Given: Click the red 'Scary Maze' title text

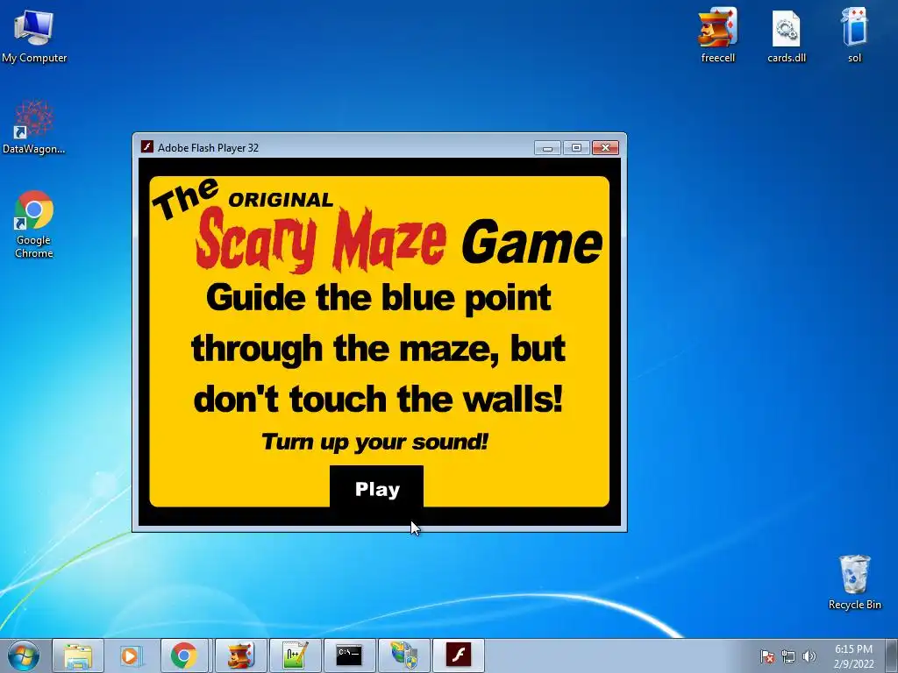Looking at the screenshot, I should tap(321, 239).
